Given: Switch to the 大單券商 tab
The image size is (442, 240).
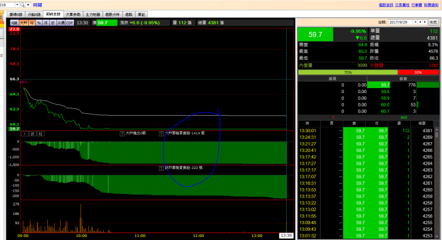Looking at the screenshot, I should click(x=73, y=14).
